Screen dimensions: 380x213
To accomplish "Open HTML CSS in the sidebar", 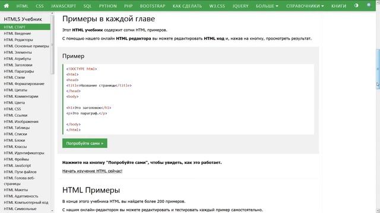I will [12, 109].
